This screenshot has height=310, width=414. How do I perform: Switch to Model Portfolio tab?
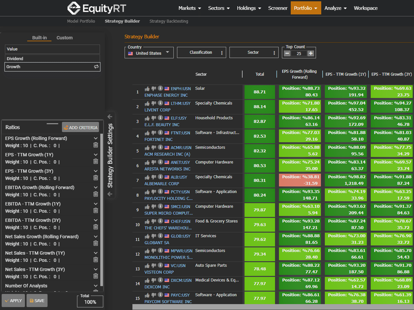coord(81,21)
